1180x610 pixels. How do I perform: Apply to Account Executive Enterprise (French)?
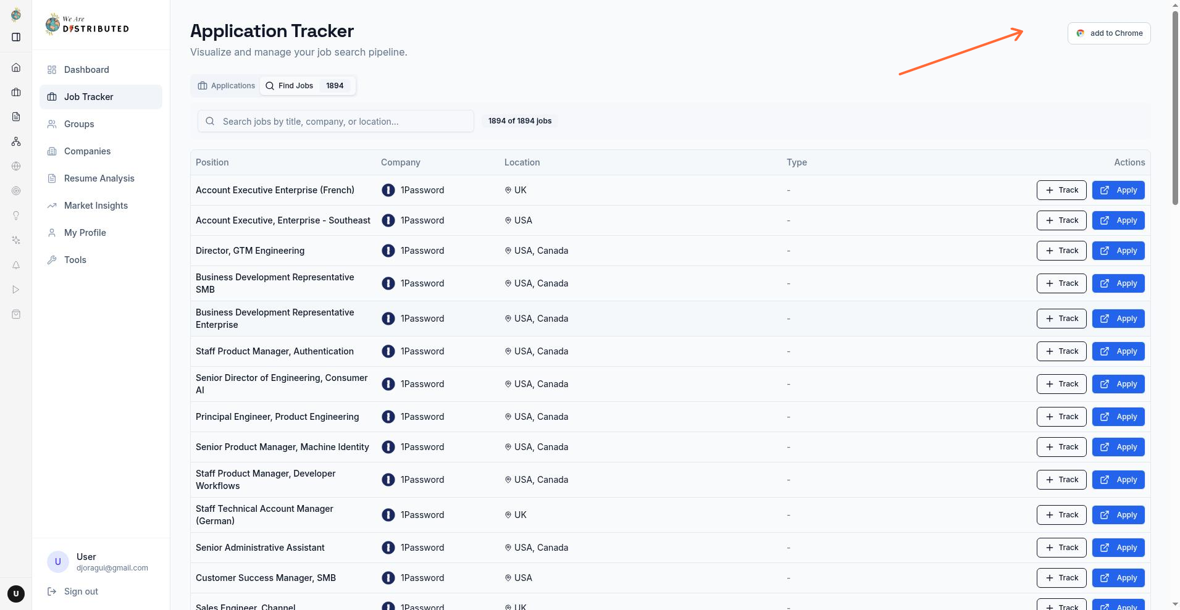(x=1118, y=190)
